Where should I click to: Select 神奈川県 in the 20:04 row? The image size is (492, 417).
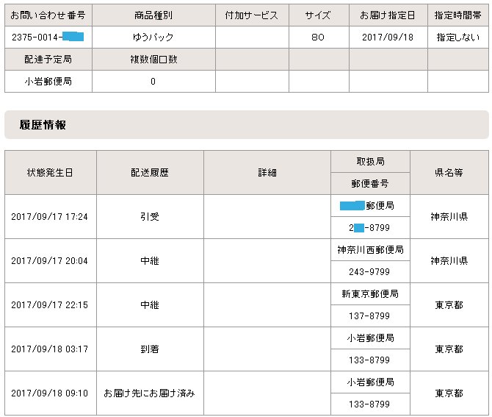click(449, 261)
